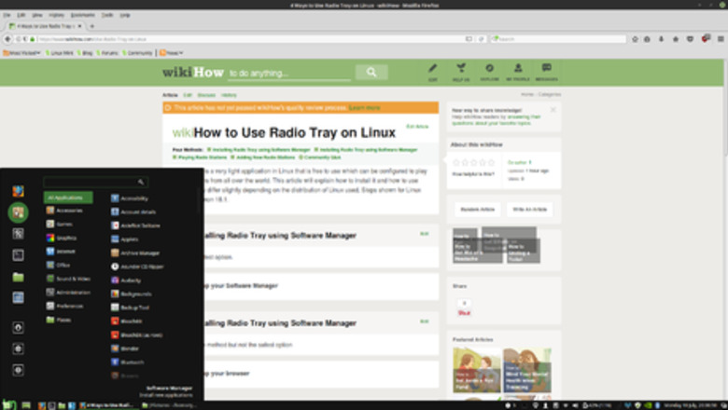This screenshot has height=410, width=728.
Task: Launch Asunder CD Ripper from list
Action: pos(137,266)
